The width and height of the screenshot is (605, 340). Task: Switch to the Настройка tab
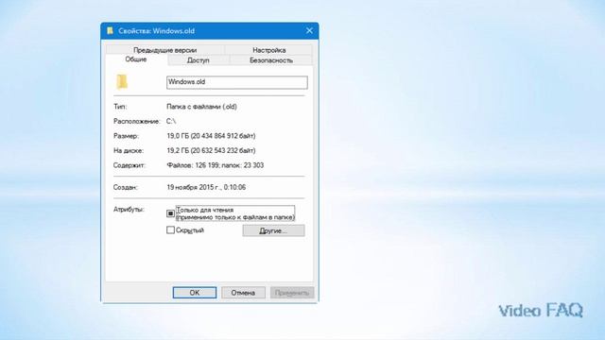[268, 50]
